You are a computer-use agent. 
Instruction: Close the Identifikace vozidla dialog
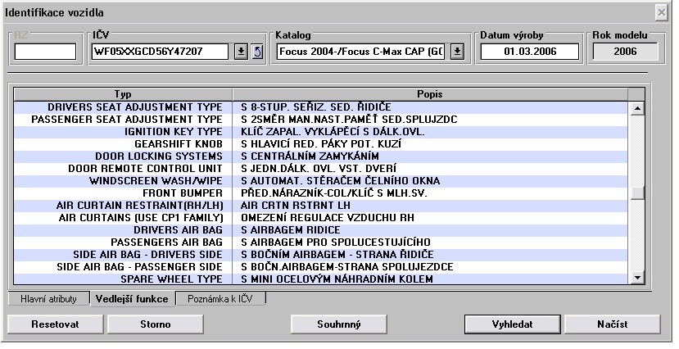(x=661, y=13)
